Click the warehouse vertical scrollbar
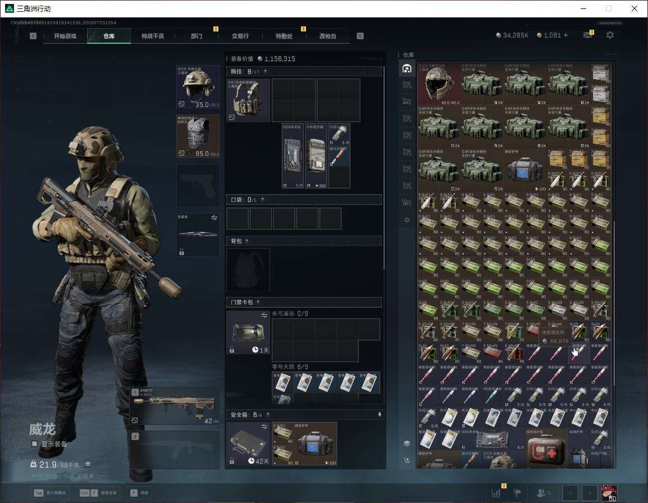Screen dimensions: 648x503 (614, 303)
